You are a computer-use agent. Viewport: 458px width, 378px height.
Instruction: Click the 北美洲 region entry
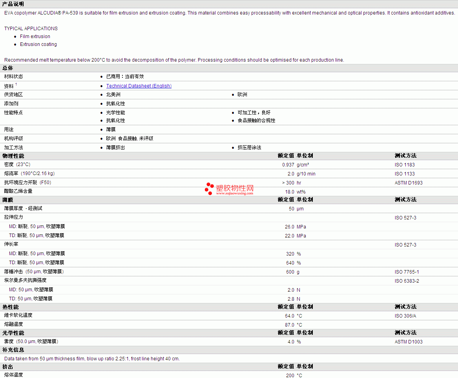tap(113, 95)
